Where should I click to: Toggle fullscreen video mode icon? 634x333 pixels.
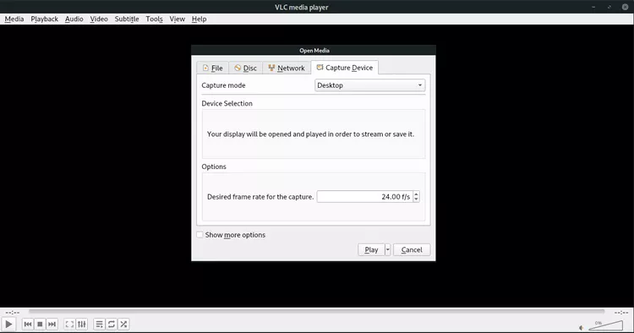69,324
